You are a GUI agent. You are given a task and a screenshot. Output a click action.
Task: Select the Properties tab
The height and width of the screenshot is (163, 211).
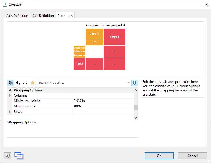pos(65,16)
